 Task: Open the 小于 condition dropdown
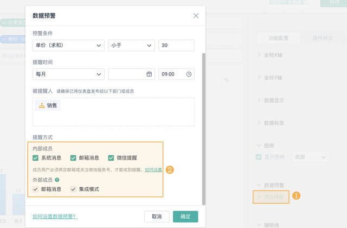(131, 46)
